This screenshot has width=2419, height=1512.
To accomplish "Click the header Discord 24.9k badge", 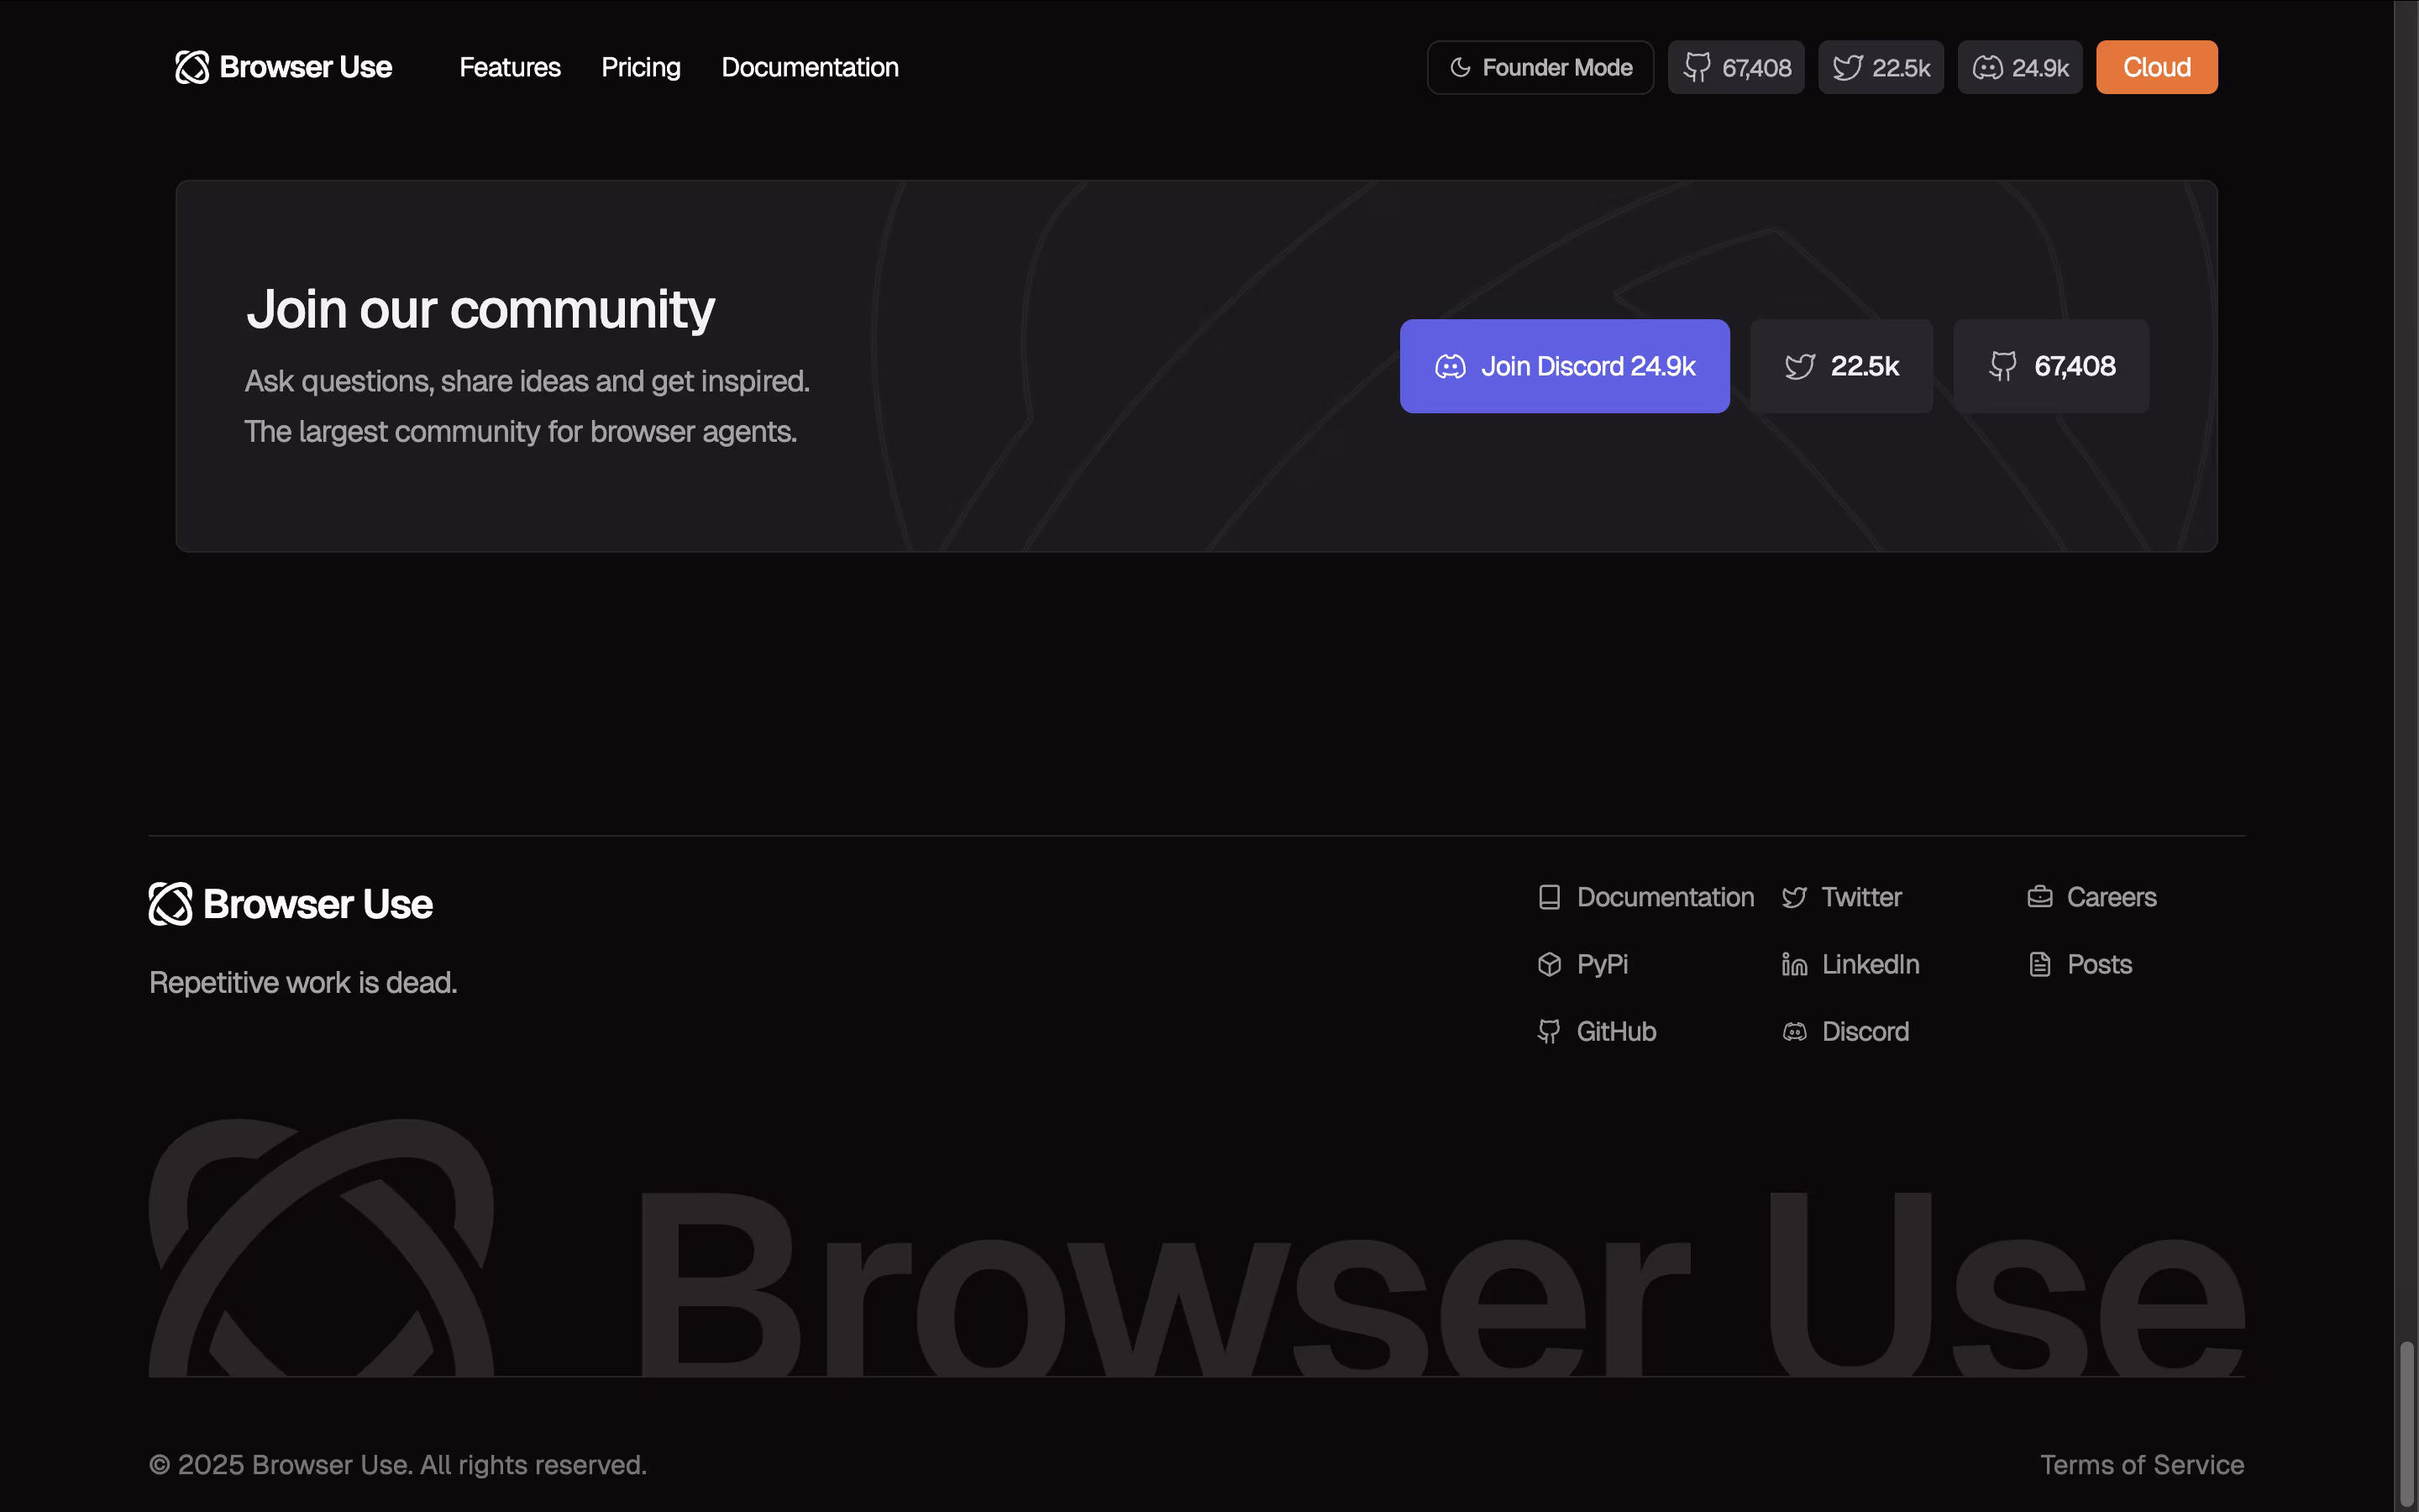I will pos(2020,67).
